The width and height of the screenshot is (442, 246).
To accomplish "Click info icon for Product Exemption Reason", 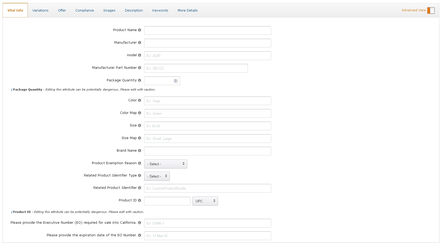I will (x=140, y=163).
